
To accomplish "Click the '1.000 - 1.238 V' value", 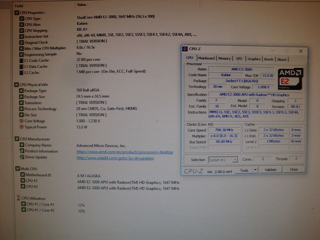I will [x=88, y=121].
